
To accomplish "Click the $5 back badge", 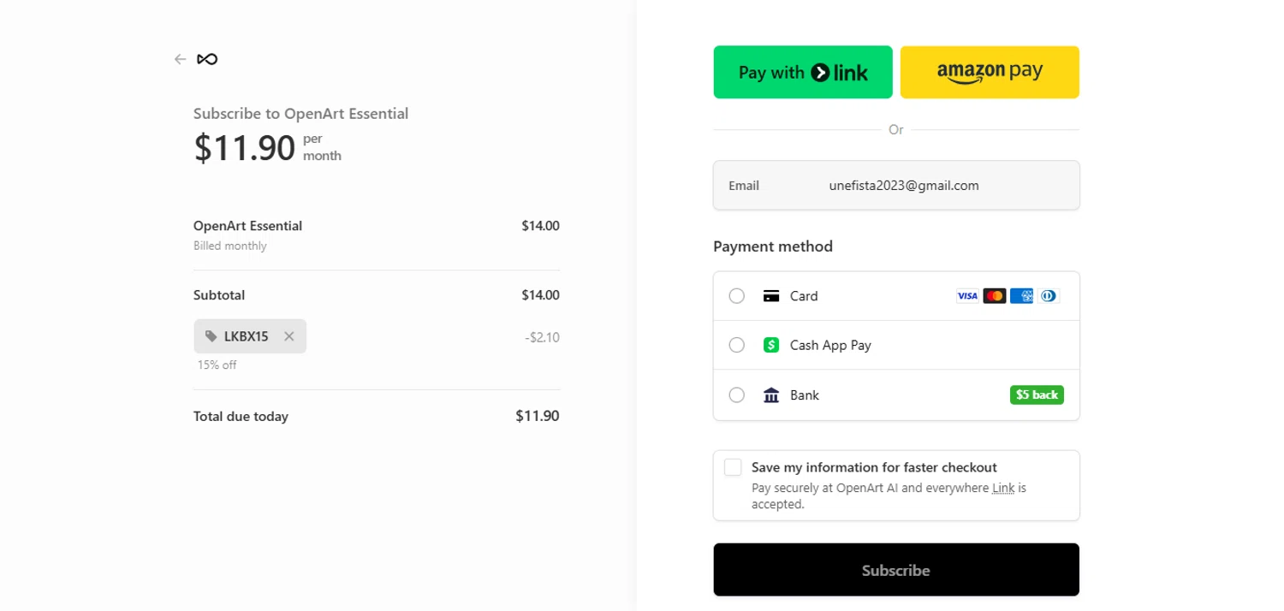I will click(x=1037, y=394).
